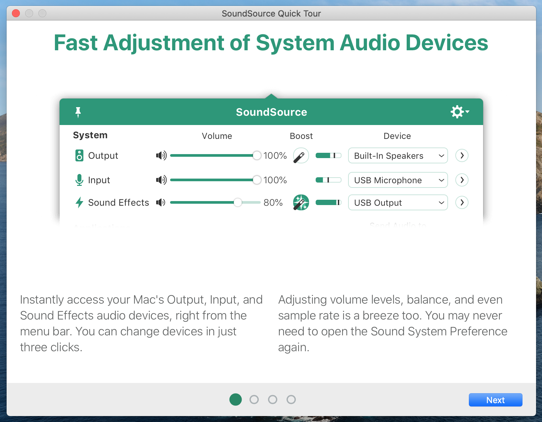Mute the Output volume speaker icon
Viewport: 542px width, 422px height.
pos(161,155)
